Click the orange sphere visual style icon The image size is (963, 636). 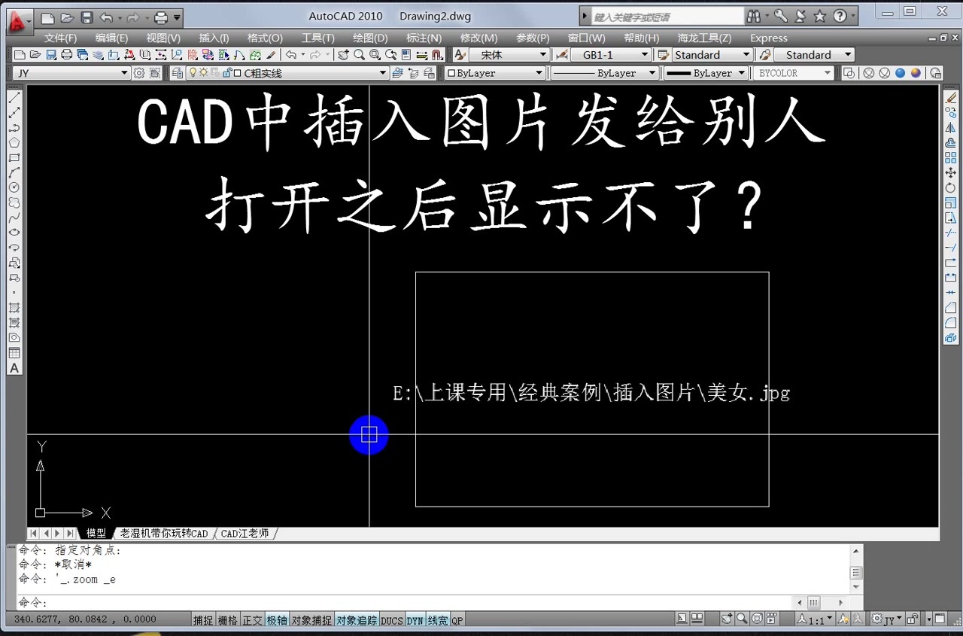[916, 73]
